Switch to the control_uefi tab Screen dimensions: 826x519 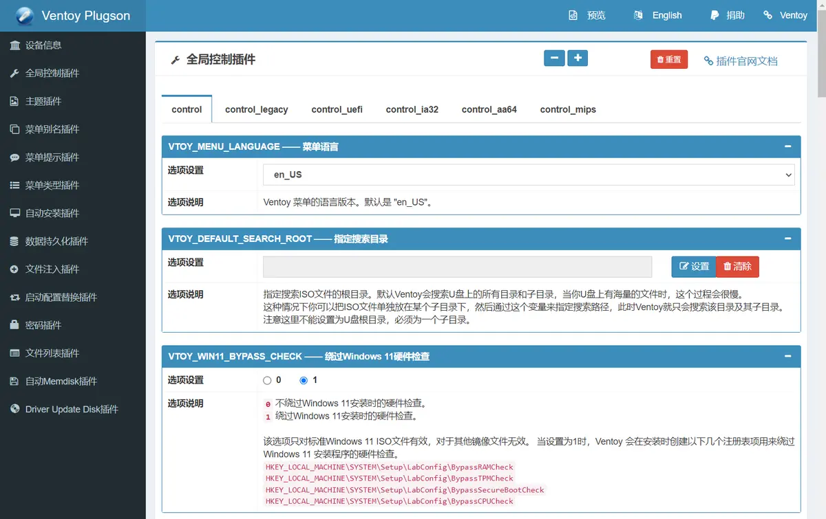[x=337, y=109]
